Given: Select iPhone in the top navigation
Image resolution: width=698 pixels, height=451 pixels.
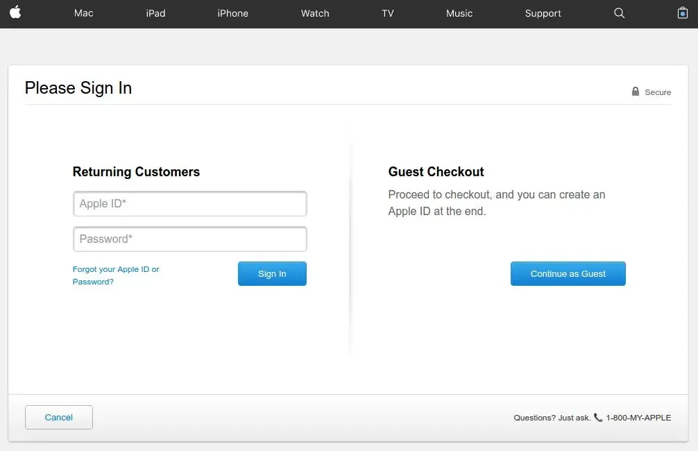Looking at the screenshot, I should click(232, 13).
